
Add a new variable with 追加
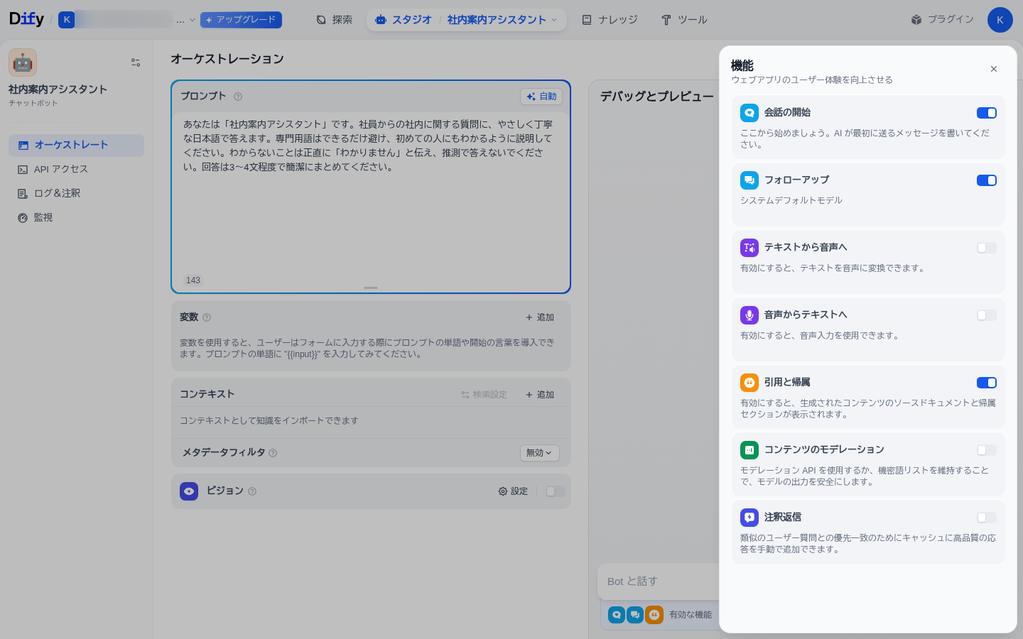(x=540, y=317)
